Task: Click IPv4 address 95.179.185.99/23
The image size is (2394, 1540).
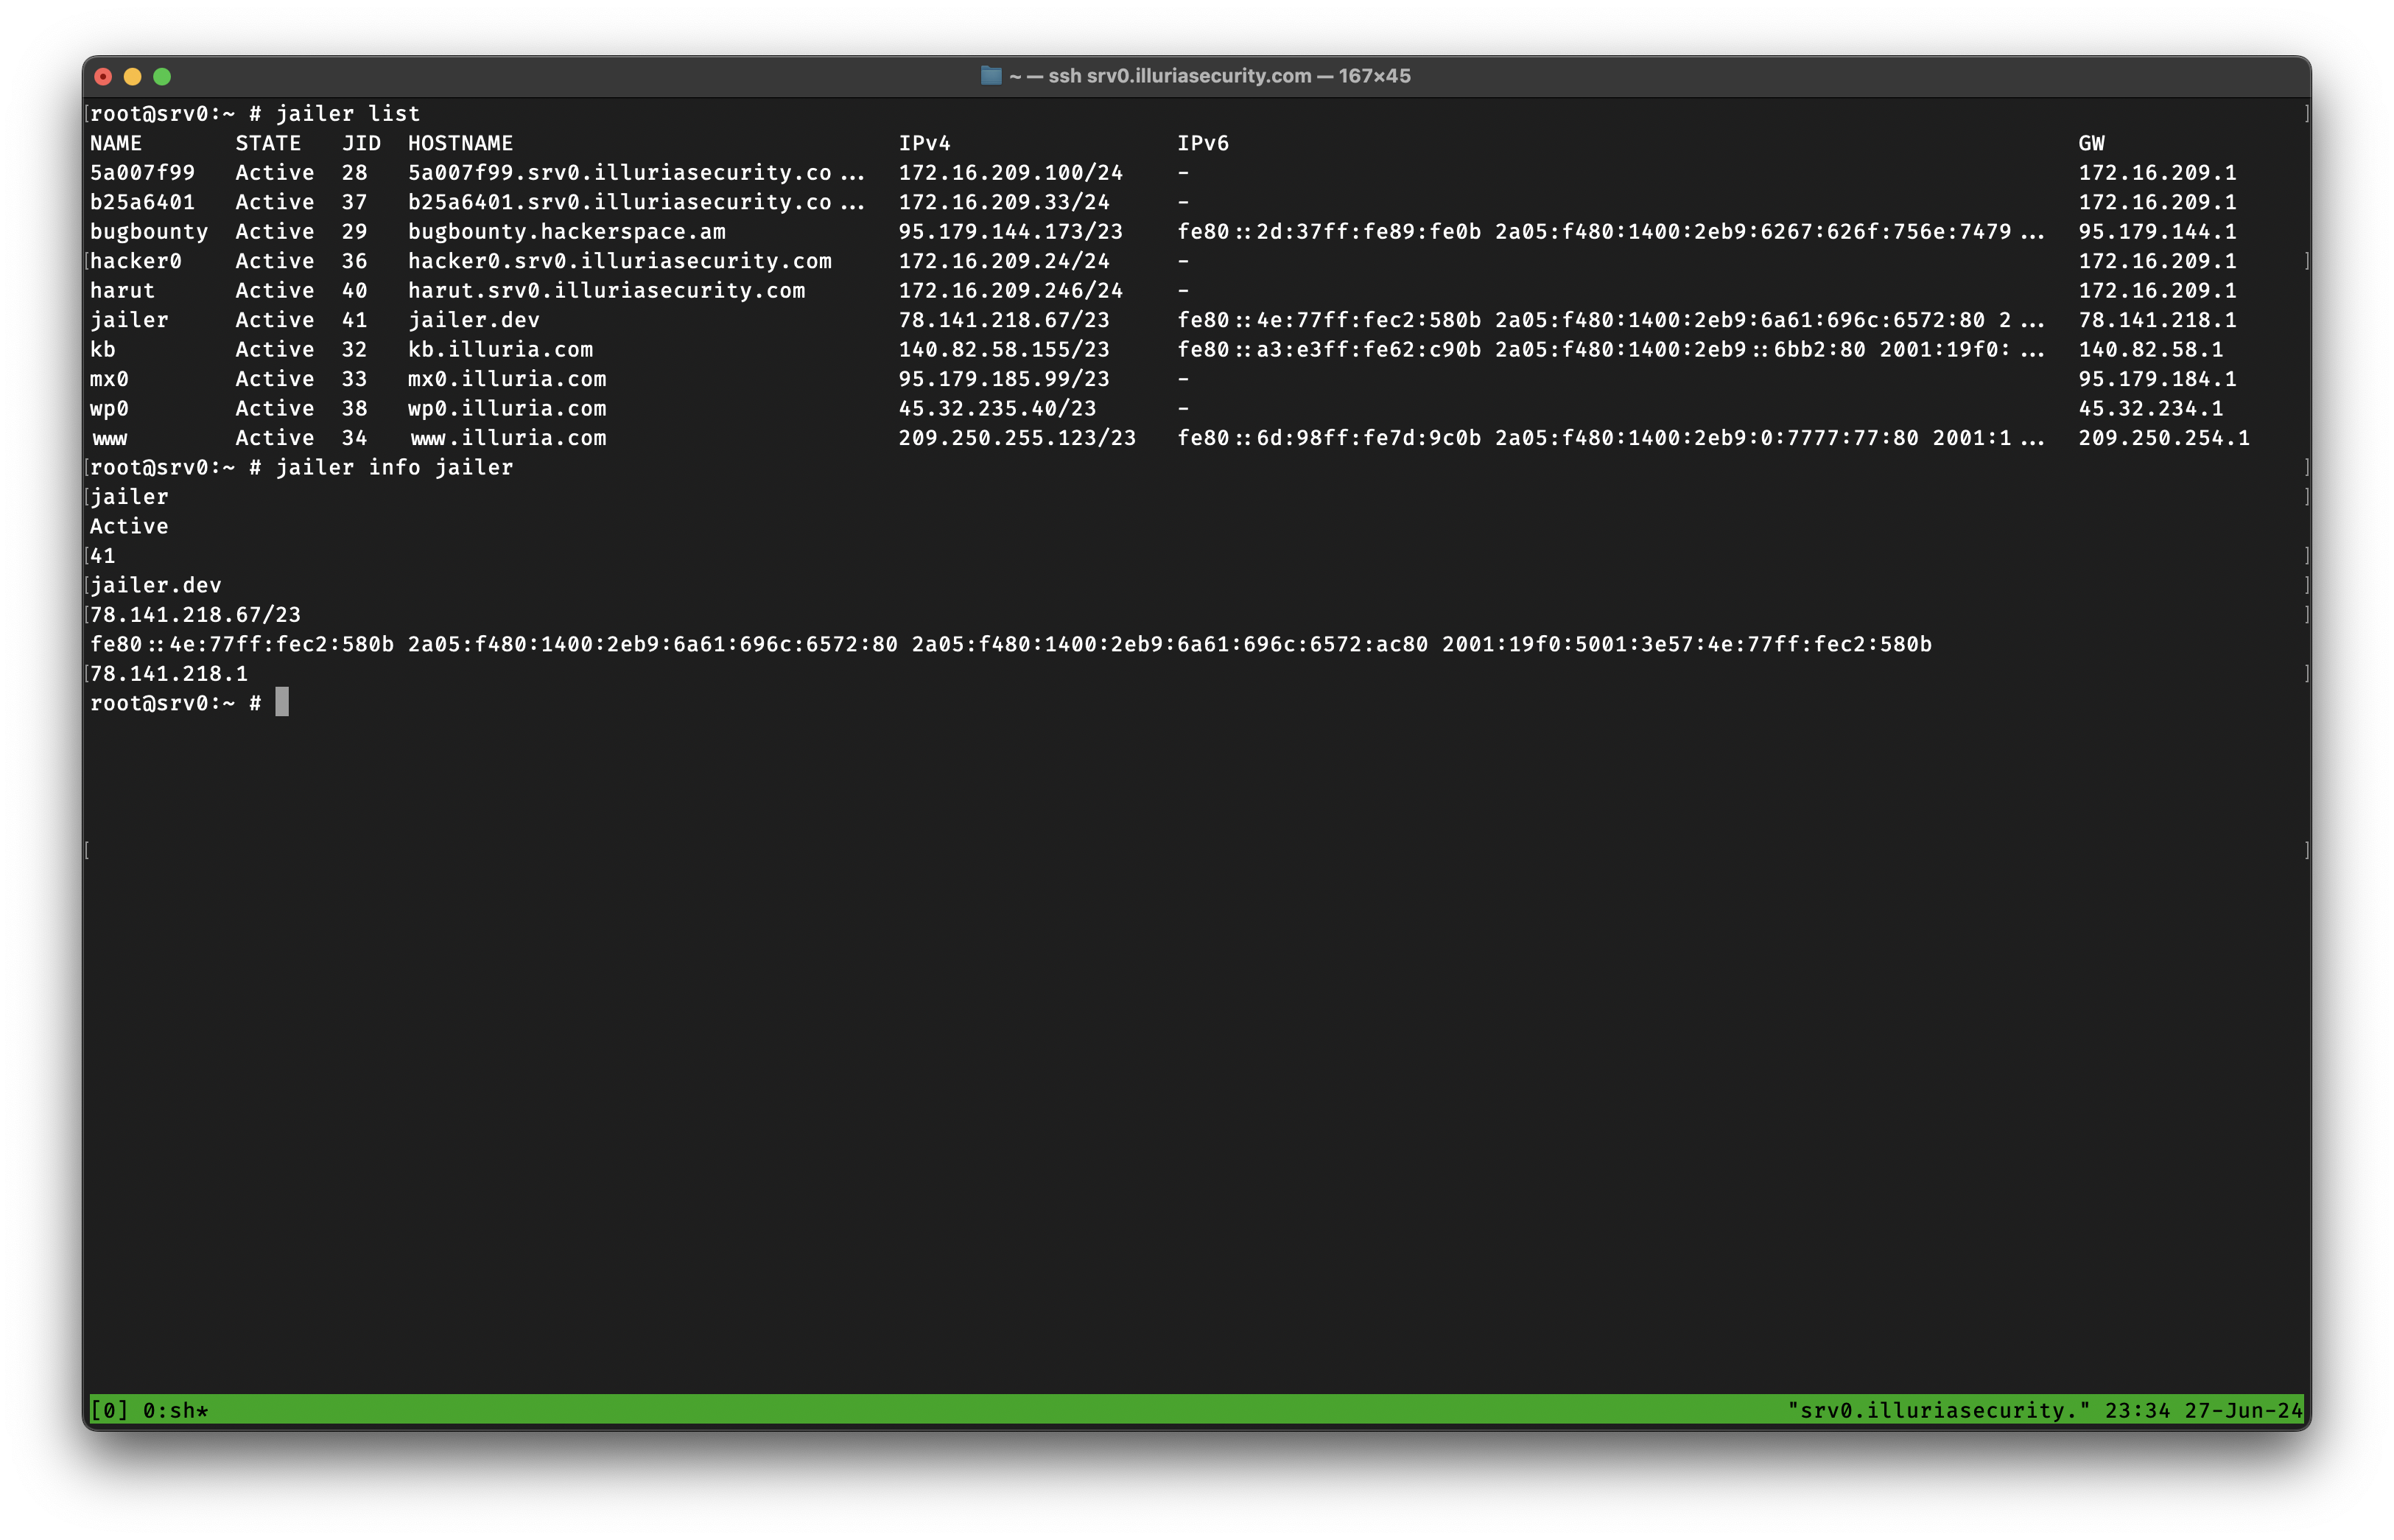Action: pos(1003,379)
